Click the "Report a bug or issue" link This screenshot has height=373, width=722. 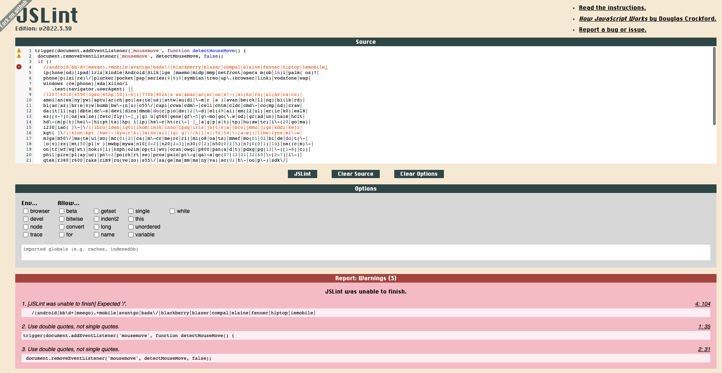[x=612, y=29]
